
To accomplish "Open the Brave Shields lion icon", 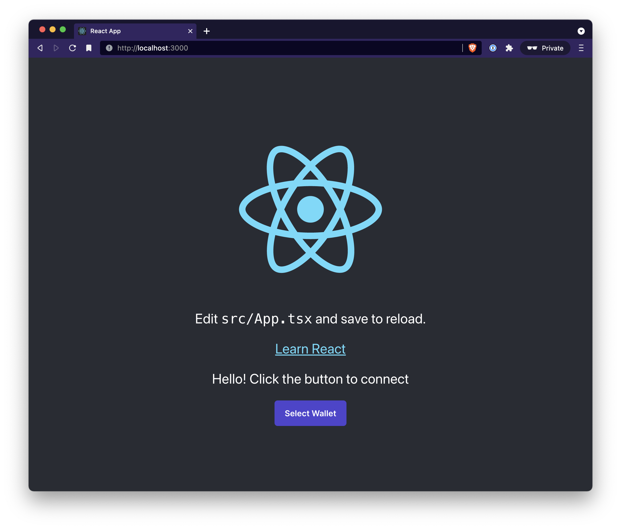I will (472, 48).
